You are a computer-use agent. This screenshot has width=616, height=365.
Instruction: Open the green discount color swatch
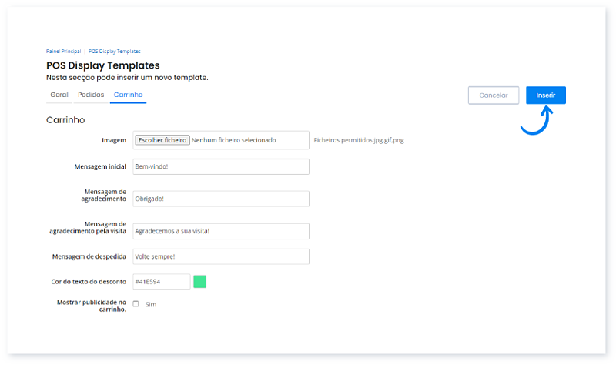pyautogui.click(x=200, y=282)
